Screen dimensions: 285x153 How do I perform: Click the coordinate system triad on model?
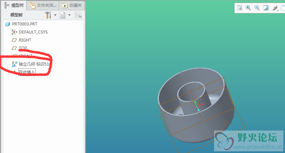pyautogui.click(x=199, y=106)
